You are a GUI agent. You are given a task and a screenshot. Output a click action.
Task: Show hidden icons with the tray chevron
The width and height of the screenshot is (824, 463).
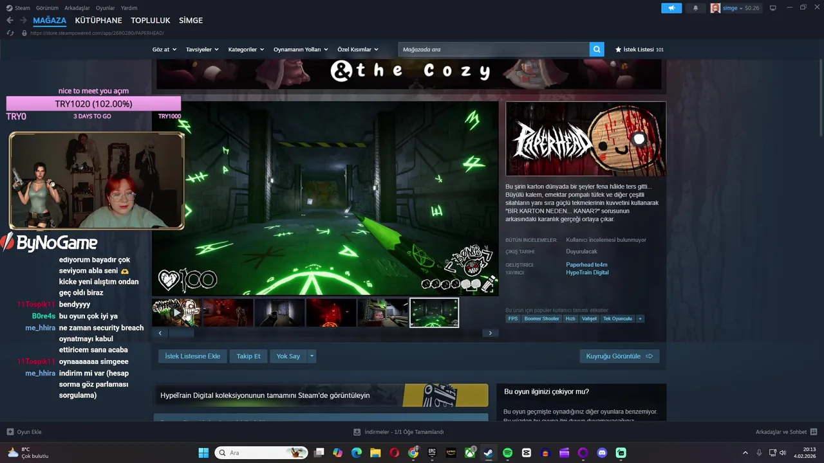[745, 453]
